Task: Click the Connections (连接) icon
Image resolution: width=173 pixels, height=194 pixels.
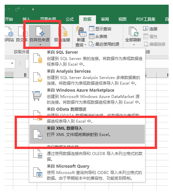Action: pyautogui.click(x=145, y=28)
